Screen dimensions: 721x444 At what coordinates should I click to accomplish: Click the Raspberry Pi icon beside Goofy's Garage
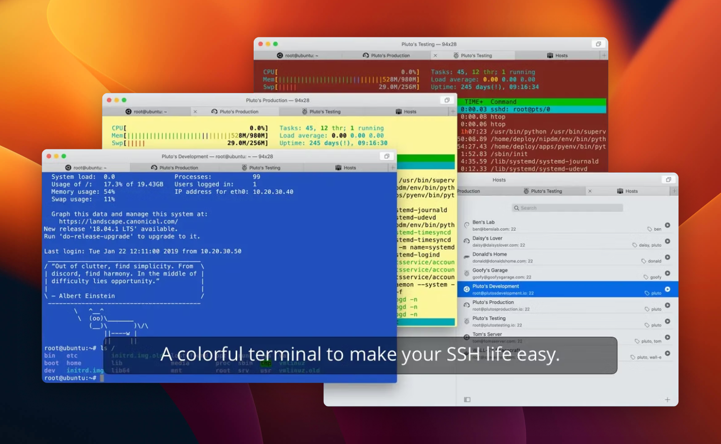click(465, 273)
